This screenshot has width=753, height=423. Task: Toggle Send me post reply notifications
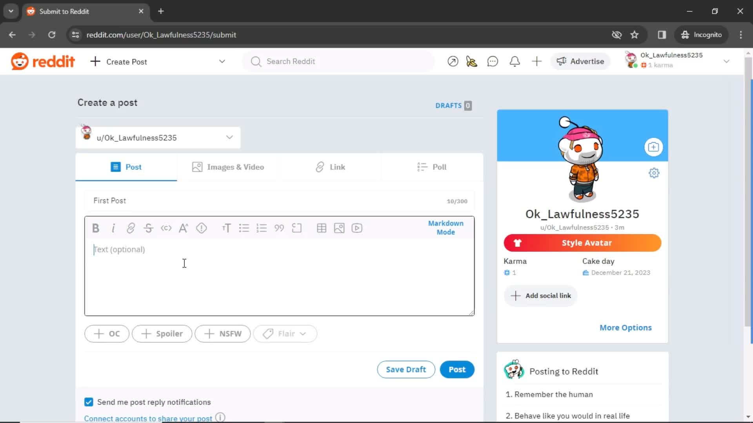(88, 402)
